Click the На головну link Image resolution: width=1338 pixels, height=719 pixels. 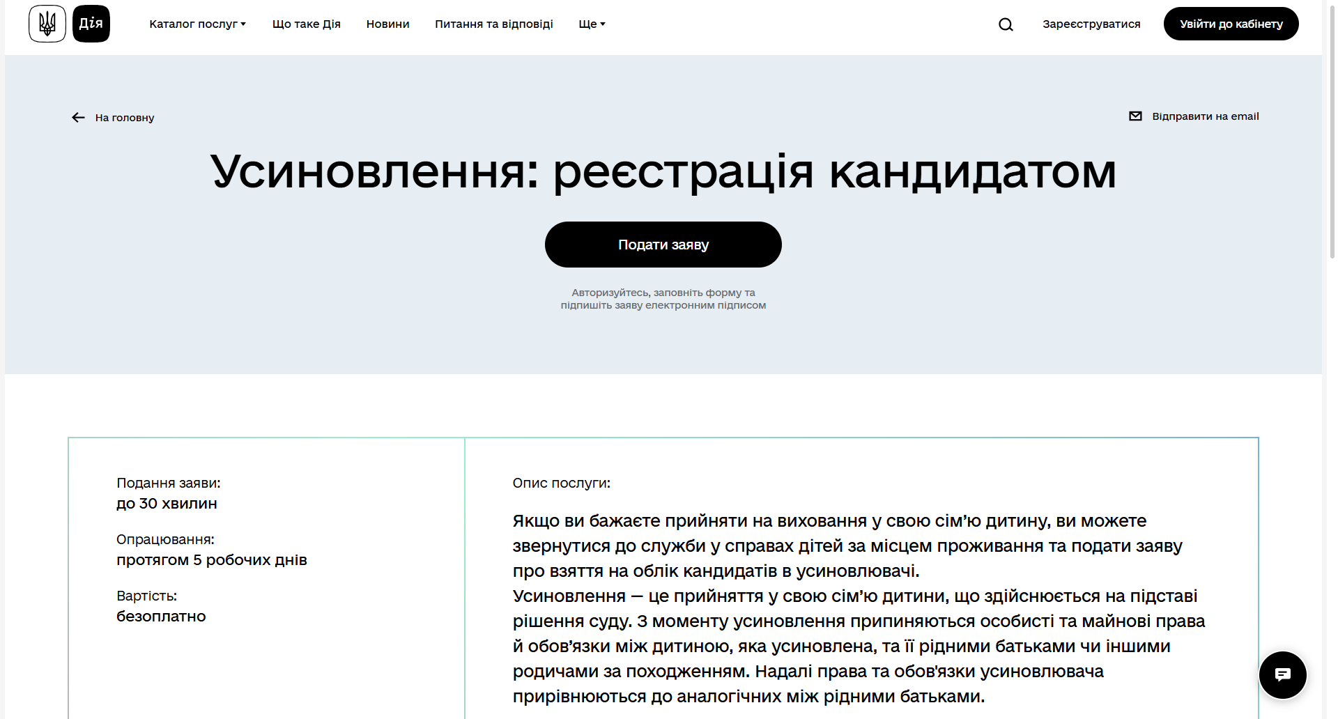coord(125,118)
